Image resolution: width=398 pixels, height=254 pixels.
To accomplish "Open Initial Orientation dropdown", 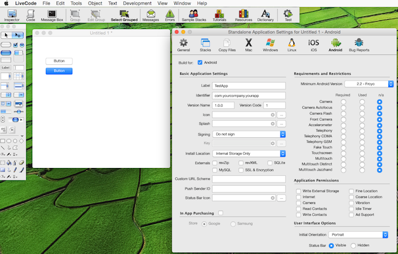I will (358, 235).
